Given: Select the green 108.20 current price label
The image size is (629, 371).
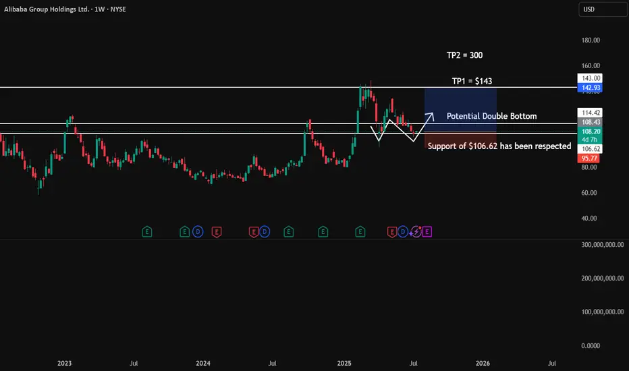Looking at the screenshot, I should (x=590, y=131).
